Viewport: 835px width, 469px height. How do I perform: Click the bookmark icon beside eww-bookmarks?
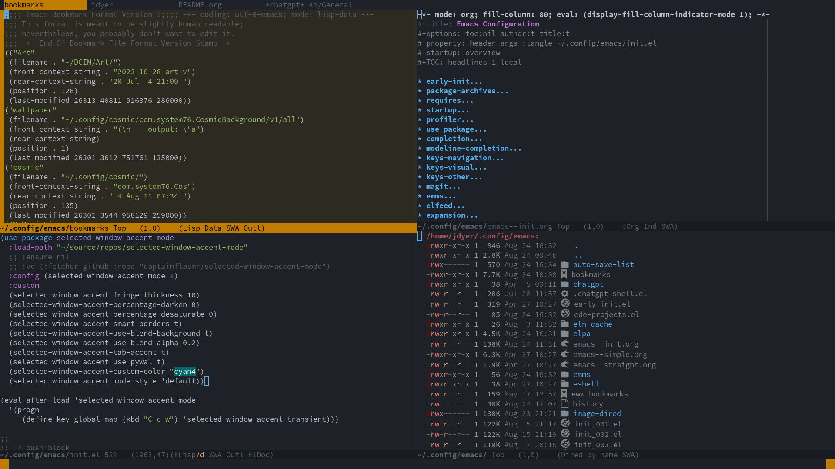[x=564, y=393]
